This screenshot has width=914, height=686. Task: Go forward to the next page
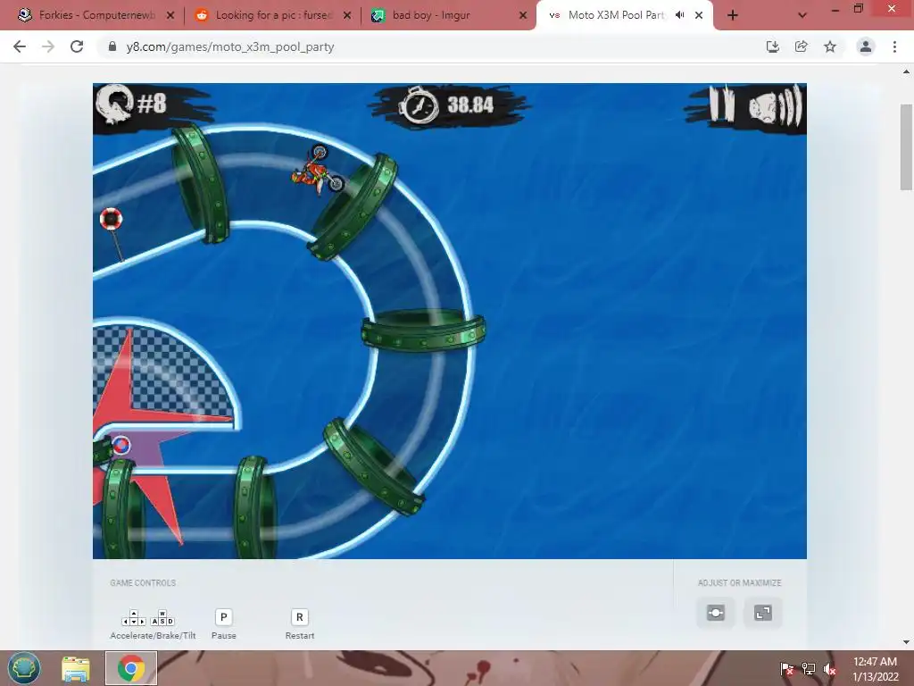pyautogui.click(x=48, y=46)
